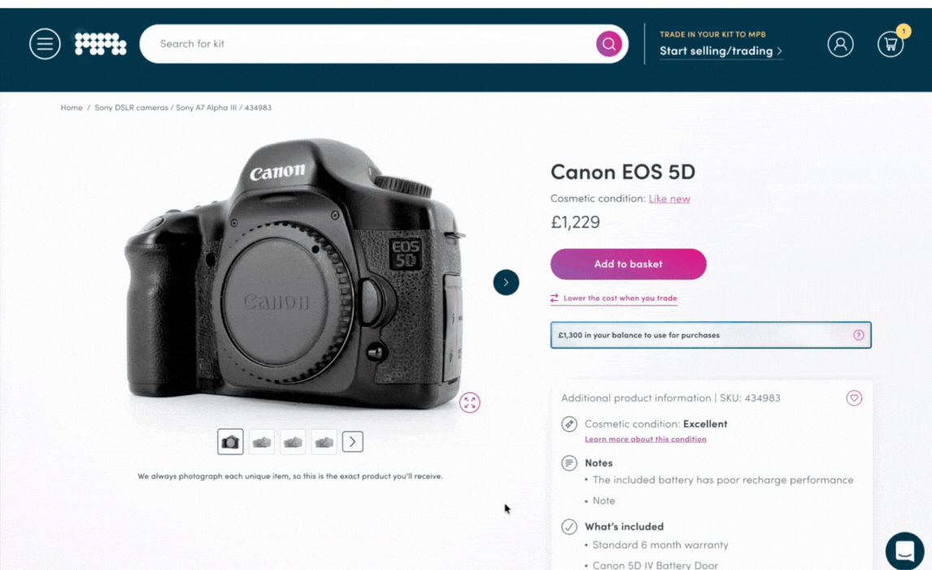View the shopping basket
Screen dimensions: 932x570
click(891, 44)
